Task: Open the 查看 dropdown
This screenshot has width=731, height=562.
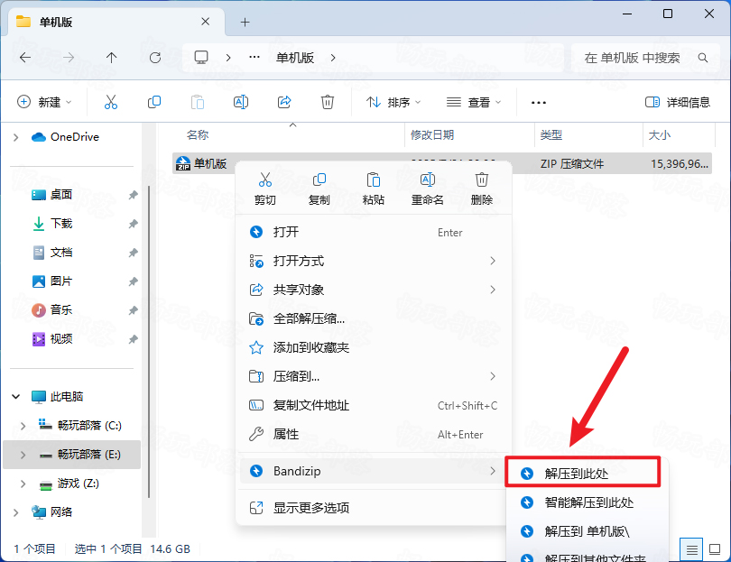Action: pos(474,102)
